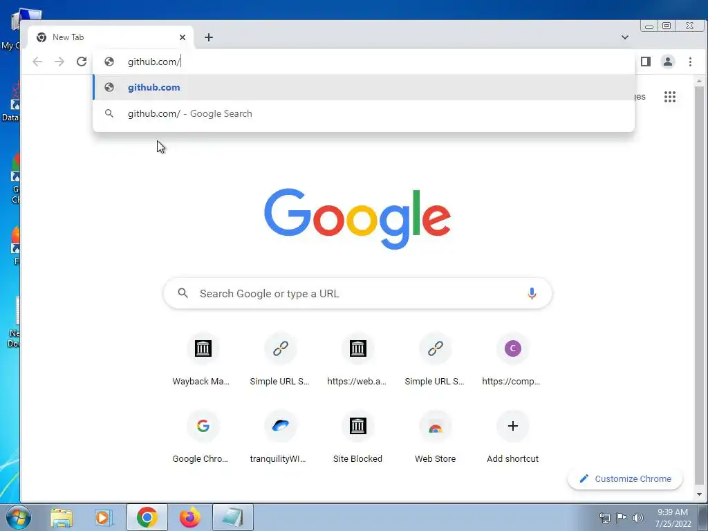
Task: Click the network tray icon
Action: 604,517
